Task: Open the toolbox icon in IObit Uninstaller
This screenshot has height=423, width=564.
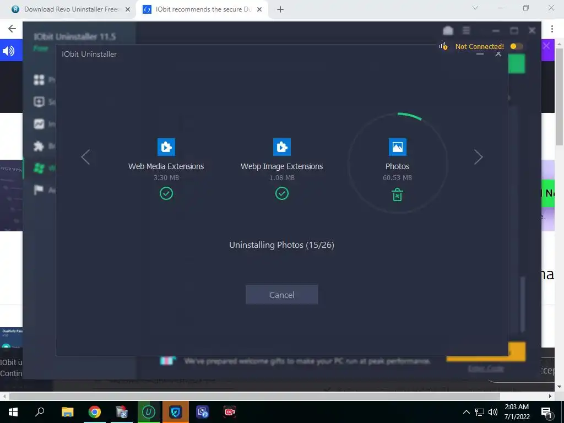Action: coord(448,31)
